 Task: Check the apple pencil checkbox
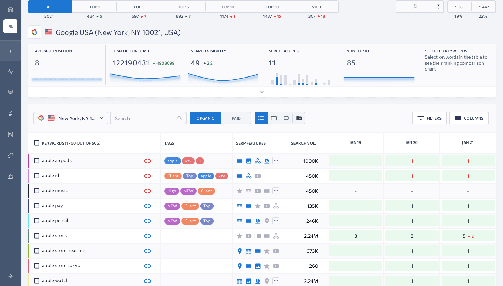coord(37,221)
